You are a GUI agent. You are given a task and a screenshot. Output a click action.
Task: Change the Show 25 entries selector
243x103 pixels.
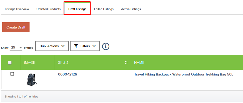point(16,48)
